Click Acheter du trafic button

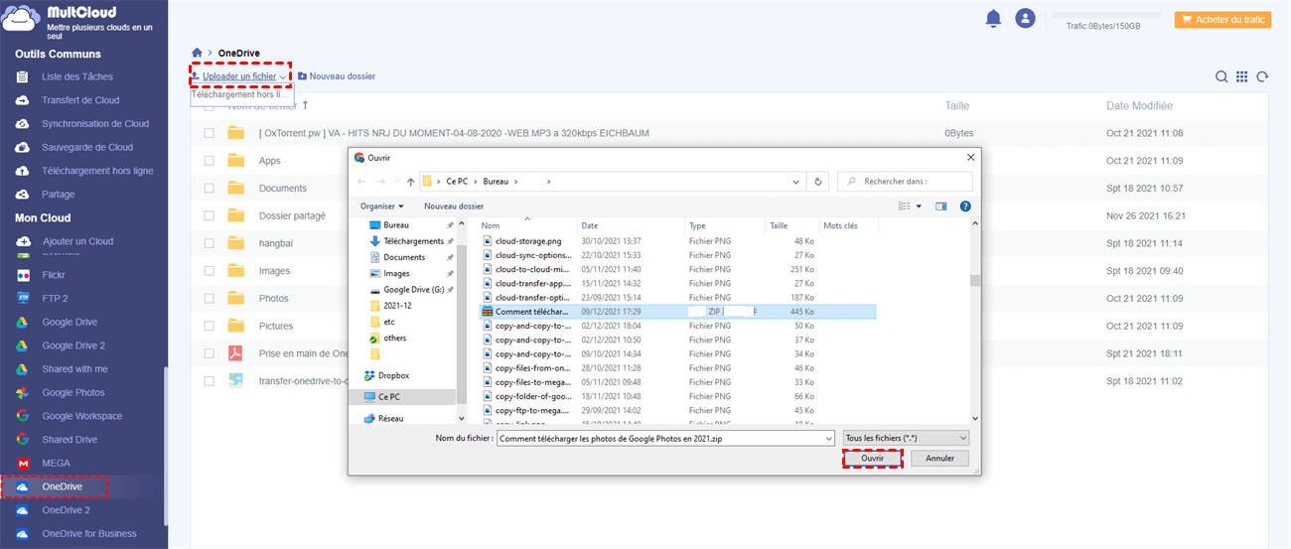pos(1222,20)
